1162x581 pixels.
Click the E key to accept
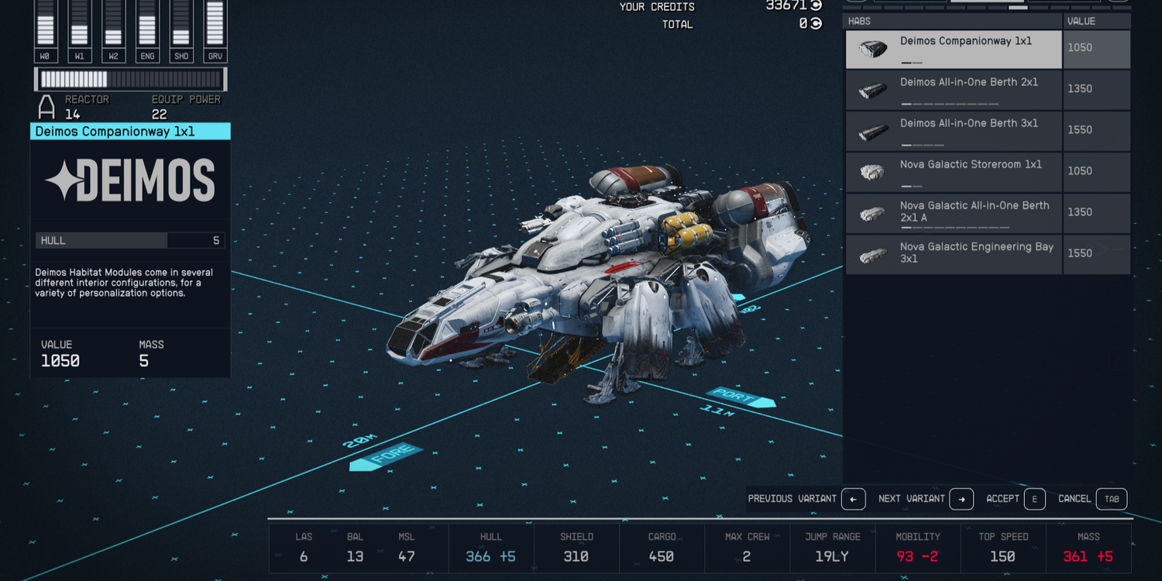[1034, 499]
